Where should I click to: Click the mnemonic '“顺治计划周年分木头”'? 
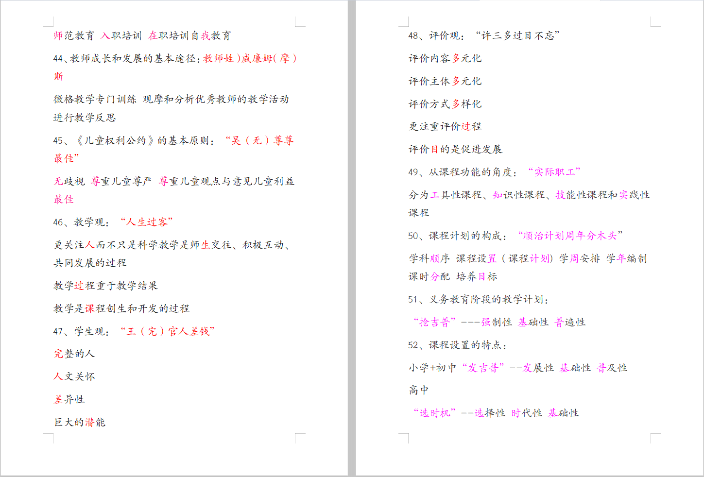(x=570, y=236)
